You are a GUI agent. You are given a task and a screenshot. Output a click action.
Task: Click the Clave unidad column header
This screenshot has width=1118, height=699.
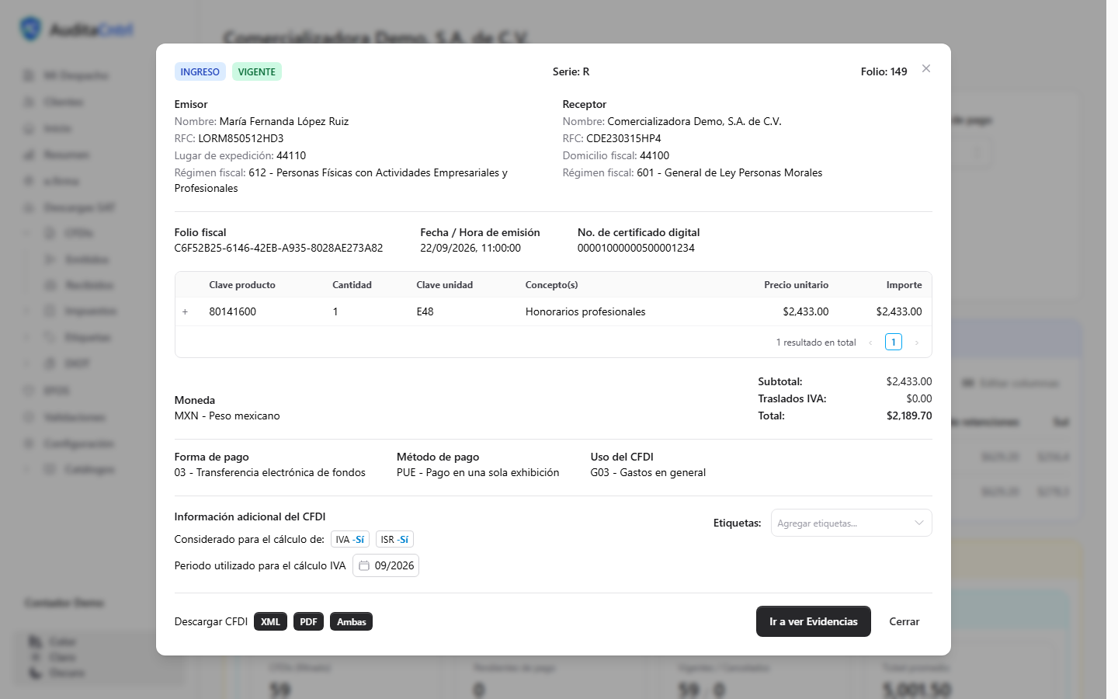(444, 285)
